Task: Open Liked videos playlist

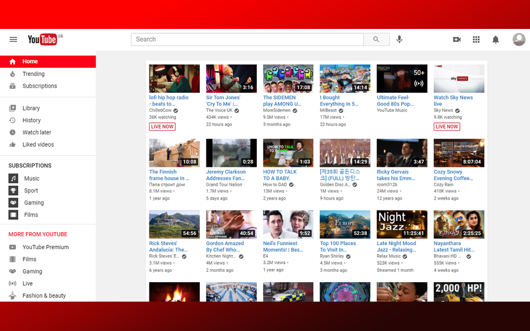Action: click(x=38, y=144)
